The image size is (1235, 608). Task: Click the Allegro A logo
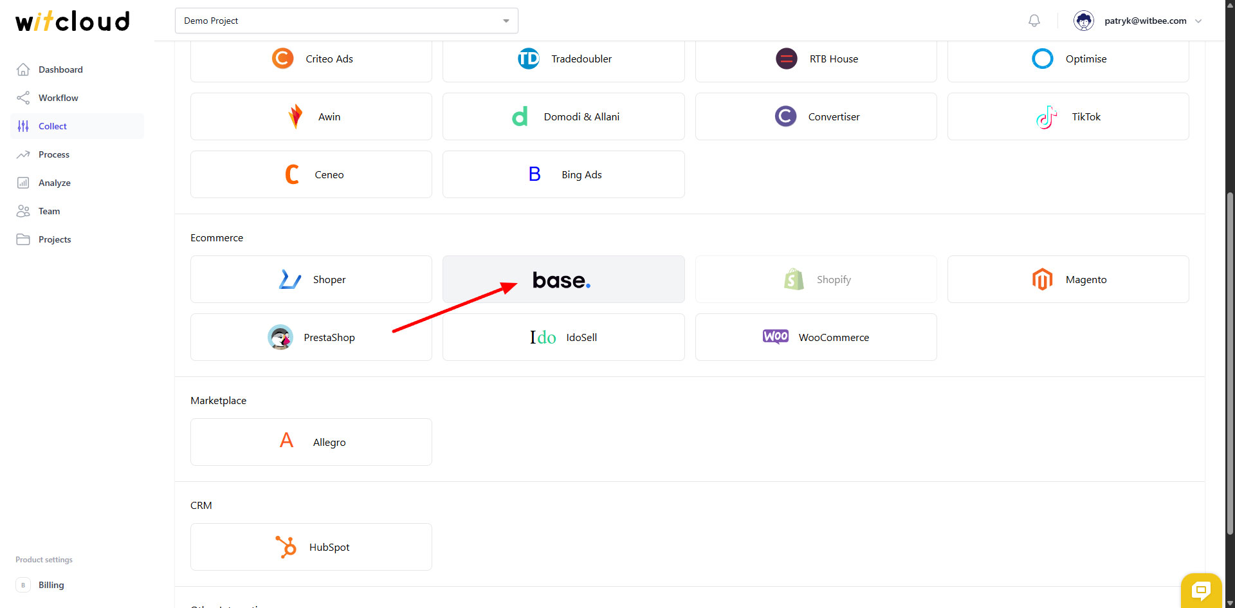point(287,441)
